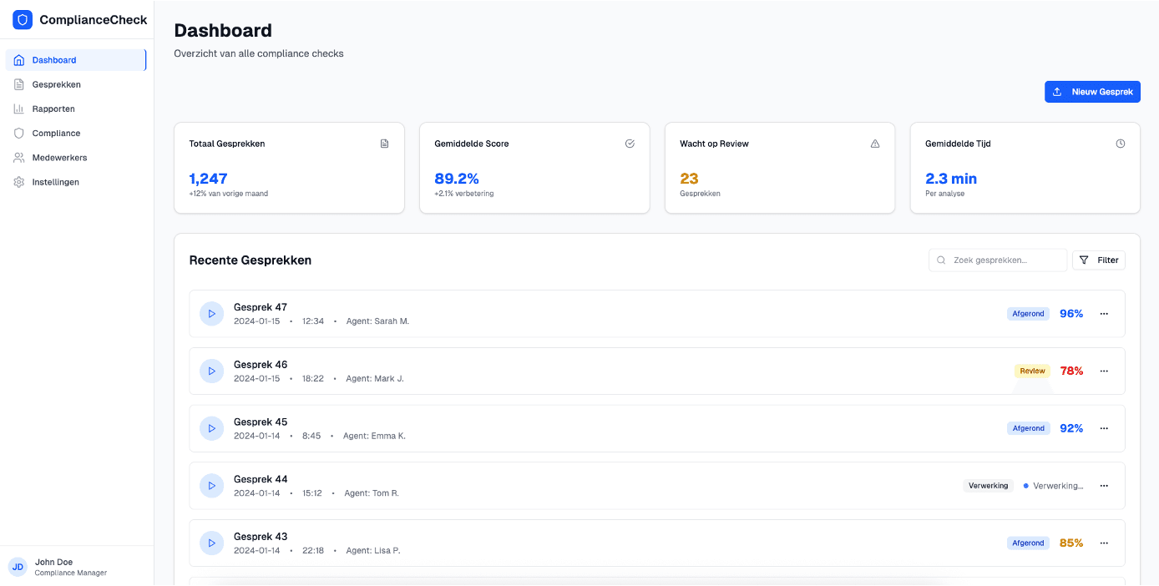The width and height of the screenshot is (1159, 586).
Task: Click the Gesprek 46 title
Action: click(x=261, y=365)
